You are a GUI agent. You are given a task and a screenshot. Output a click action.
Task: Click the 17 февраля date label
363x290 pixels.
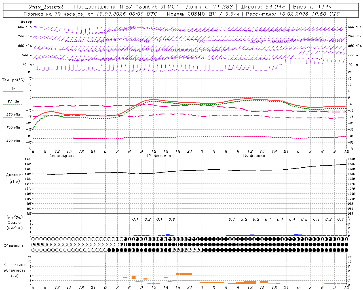(x=159, y=156)
